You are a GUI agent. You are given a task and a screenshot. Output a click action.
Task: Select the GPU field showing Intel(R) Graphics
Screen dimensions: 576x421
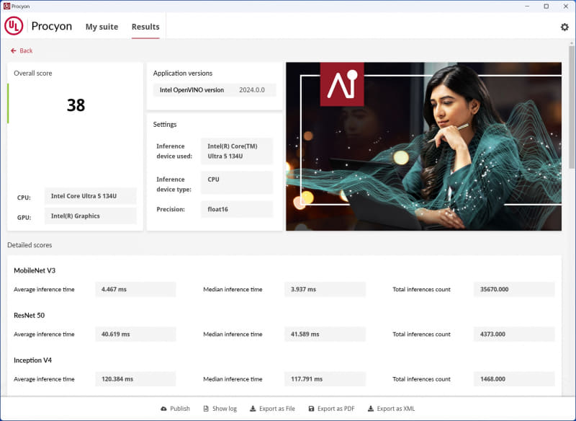pos(90,216)
